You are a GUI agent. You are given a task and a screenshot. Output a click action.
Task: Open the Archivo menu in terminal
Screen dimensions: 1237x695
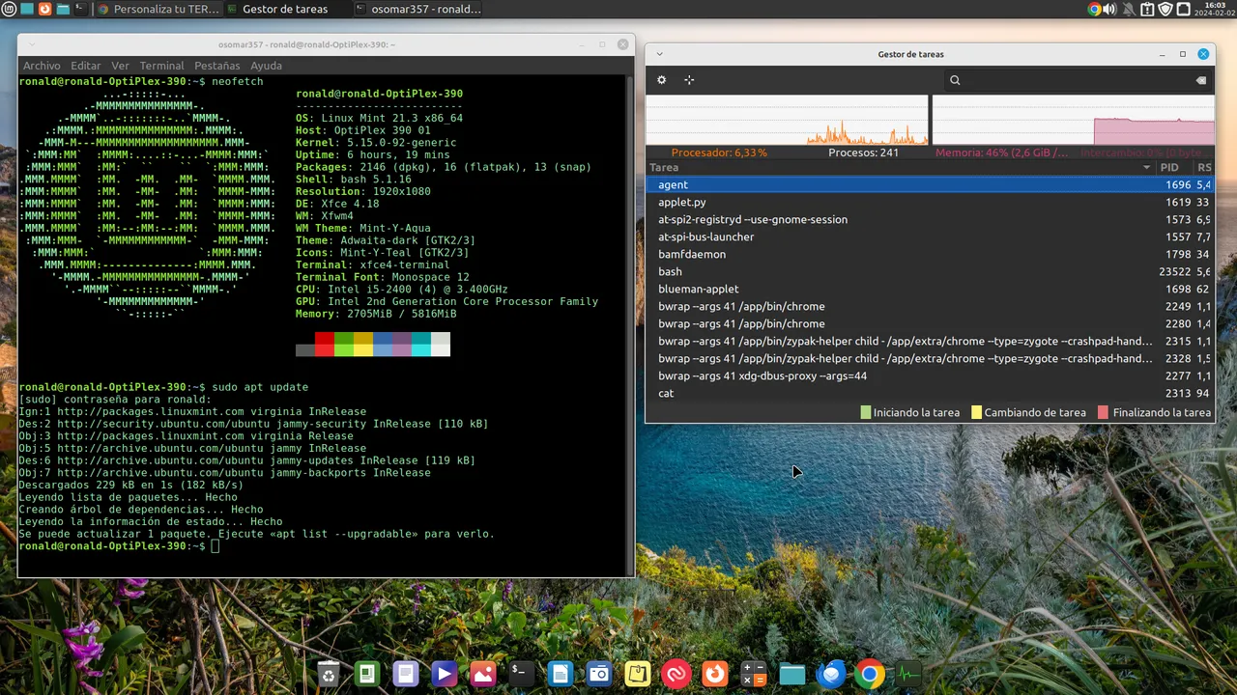point(42,66)
